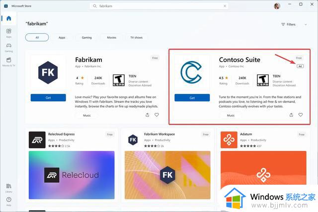This screenshot has width=318, height=212.
Task: Click the Filters funnel icon
Action: [283, 24]
